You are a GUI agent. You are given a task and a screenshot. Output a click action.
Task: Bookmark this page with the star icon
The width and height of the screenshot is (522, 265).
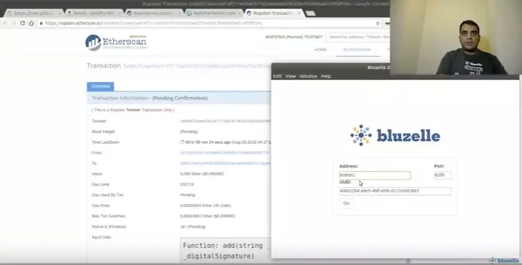378,23
